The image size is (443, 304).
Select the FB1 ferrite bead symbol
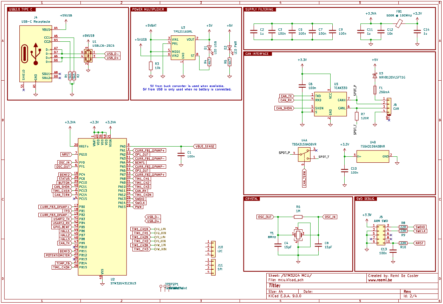[x=399, y=23]
